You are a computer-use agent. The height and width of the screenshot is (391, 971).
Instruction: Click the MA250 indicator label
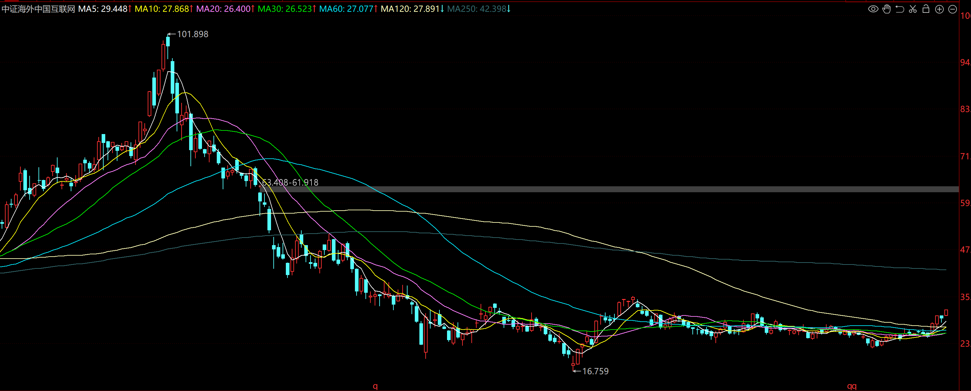(x=478, y=9)
